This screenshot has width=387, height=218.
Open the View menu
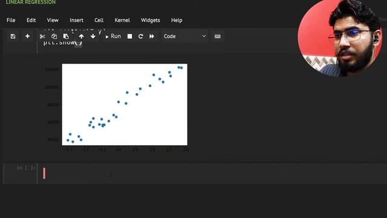[53, 20]
